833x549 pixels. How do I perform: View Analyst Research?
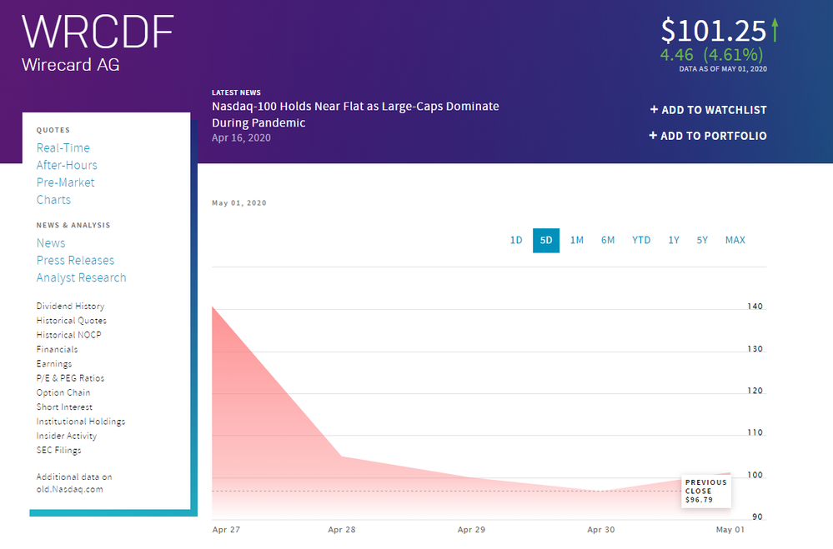[x=81, y=277]
